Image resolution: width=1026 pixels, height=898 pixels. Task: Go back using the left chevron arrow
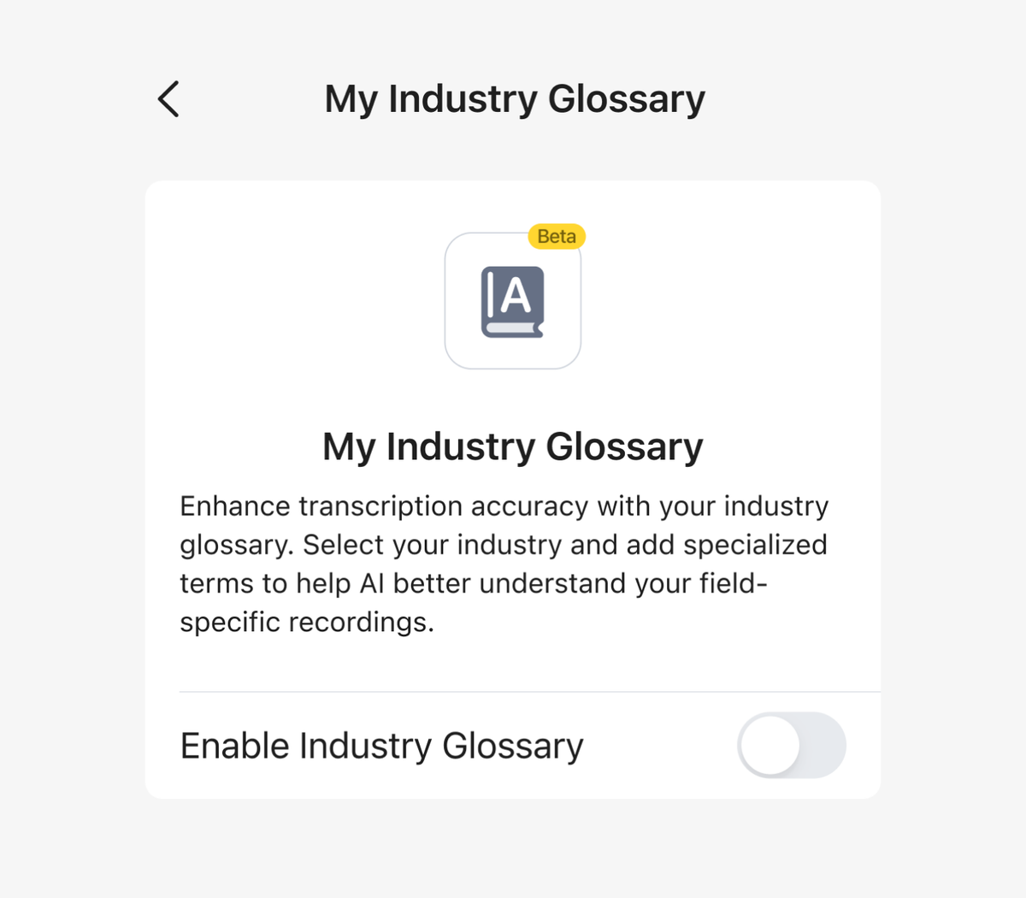tap(169, 99)
